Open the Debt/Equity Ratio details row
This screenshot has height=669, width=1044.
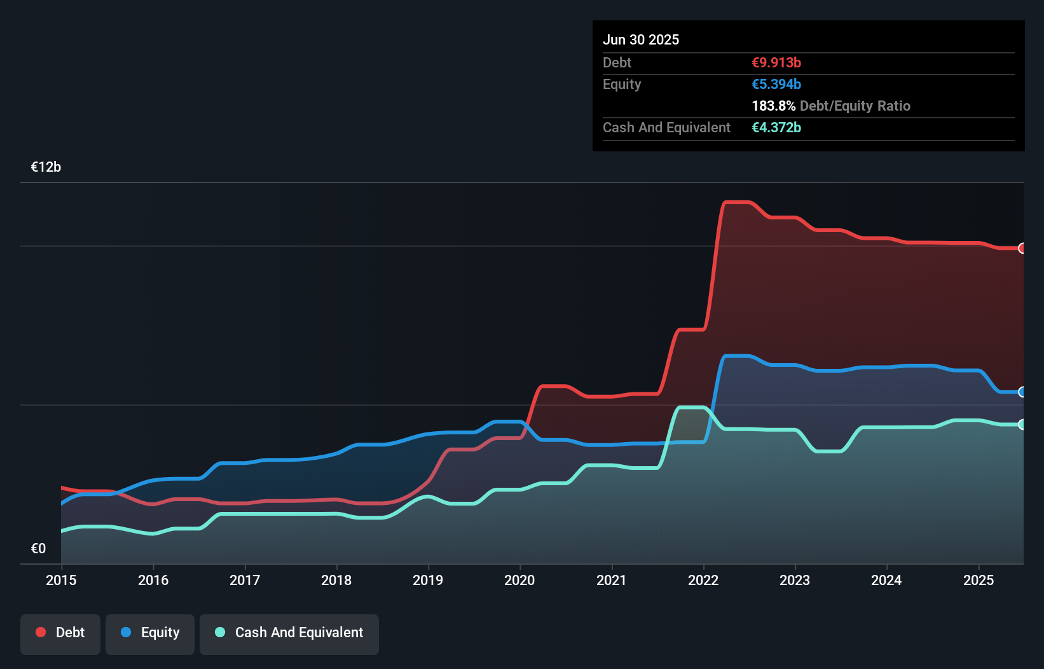[830, 106]
